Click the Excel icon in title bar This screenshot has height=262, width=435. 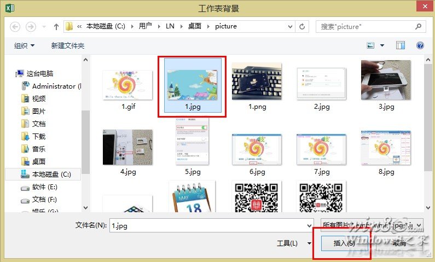coord(10,8)
